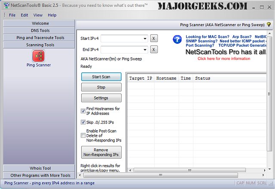275x189 pixels.
Task: Click scroll-down arrow of vertical scrollbar
Action: pos(269,169)
